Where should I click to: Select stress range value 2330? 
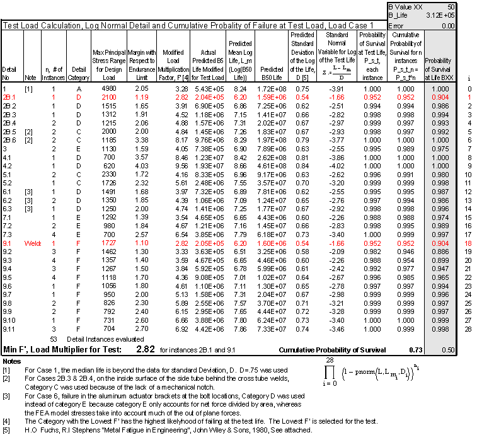click(x=109, y=175)
